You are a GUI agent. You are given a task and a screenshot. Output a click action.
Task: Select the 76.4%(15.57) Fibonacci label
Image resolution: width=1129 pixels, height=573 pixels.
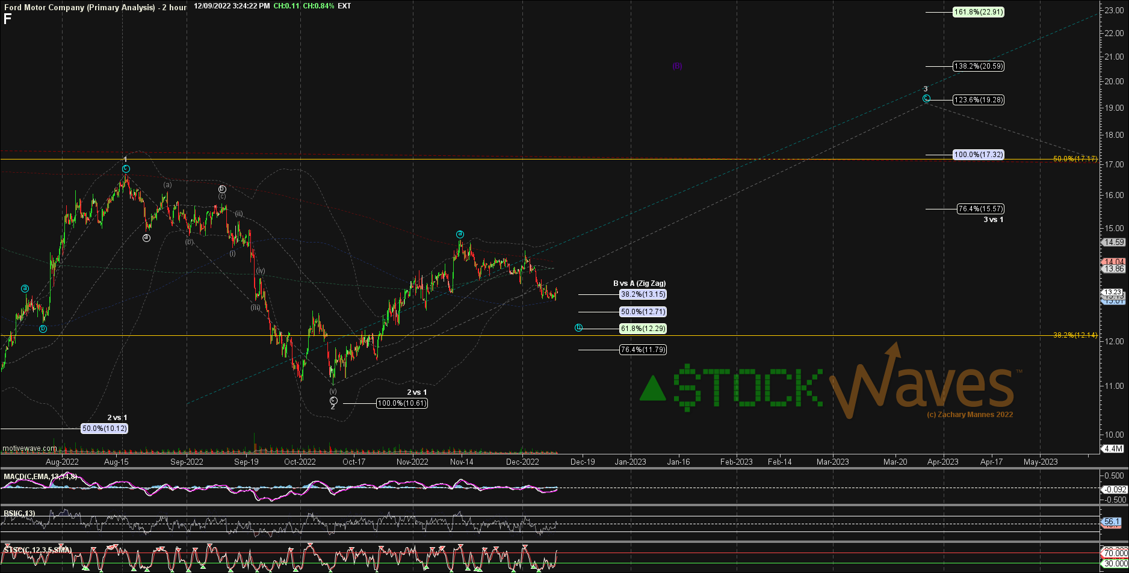pos(980,209)
